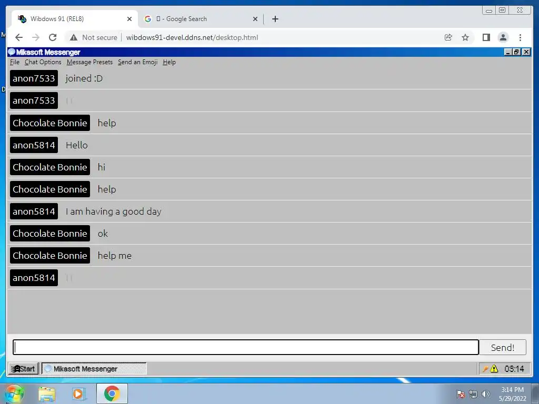
Task: Go back with Chrome back arrow
Action: tap(19, 37)
